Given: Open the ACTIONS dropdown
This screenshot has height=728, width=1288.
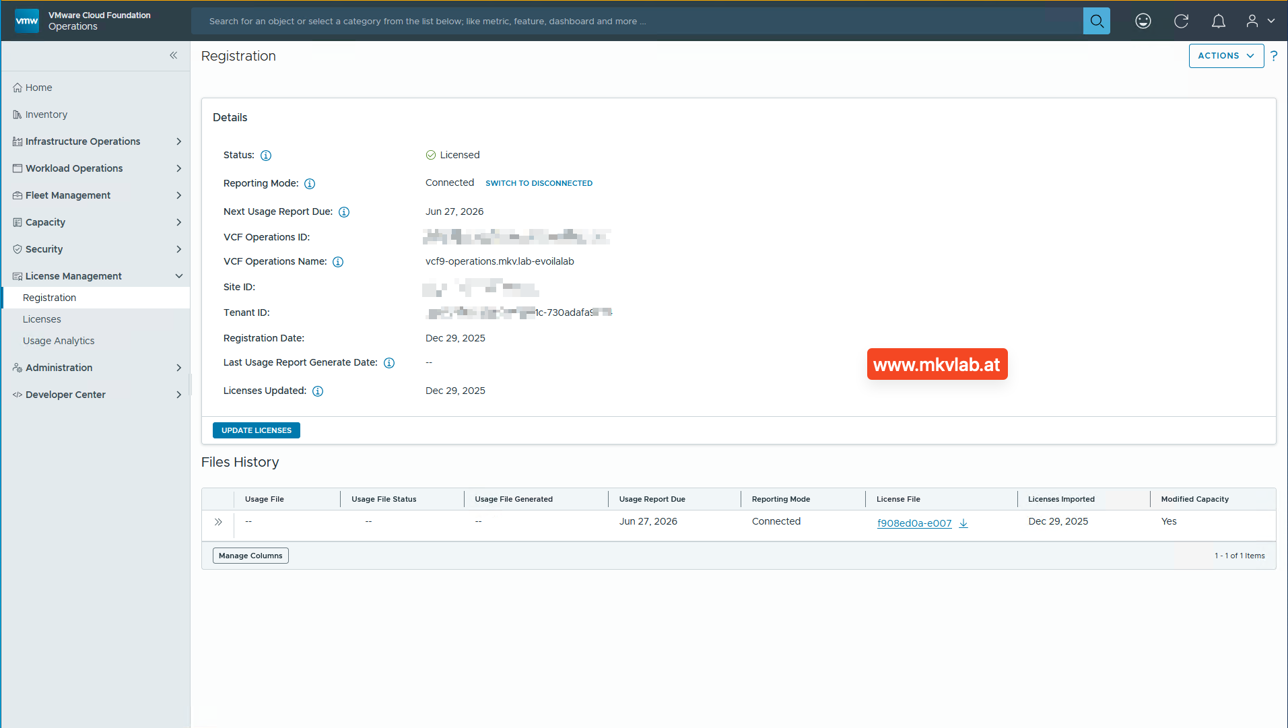Looking at the screenshot, I should (x=1225, y=56).
